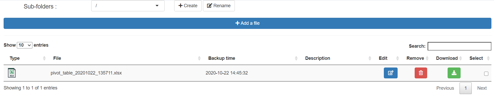494x100 pixels.
Task: Click the Next pagination link
Action: pyautogui.click(x=482, y=88)
